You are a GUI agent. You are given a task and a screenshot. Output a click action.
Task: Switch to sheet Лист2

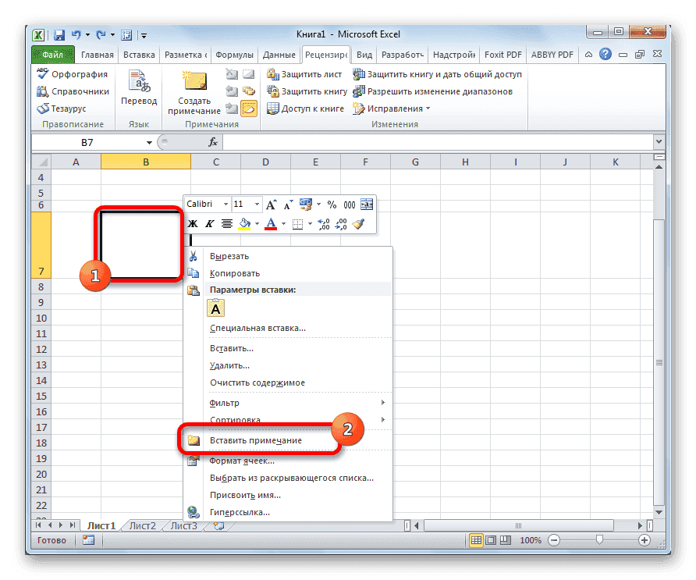[x=142, y=525]
